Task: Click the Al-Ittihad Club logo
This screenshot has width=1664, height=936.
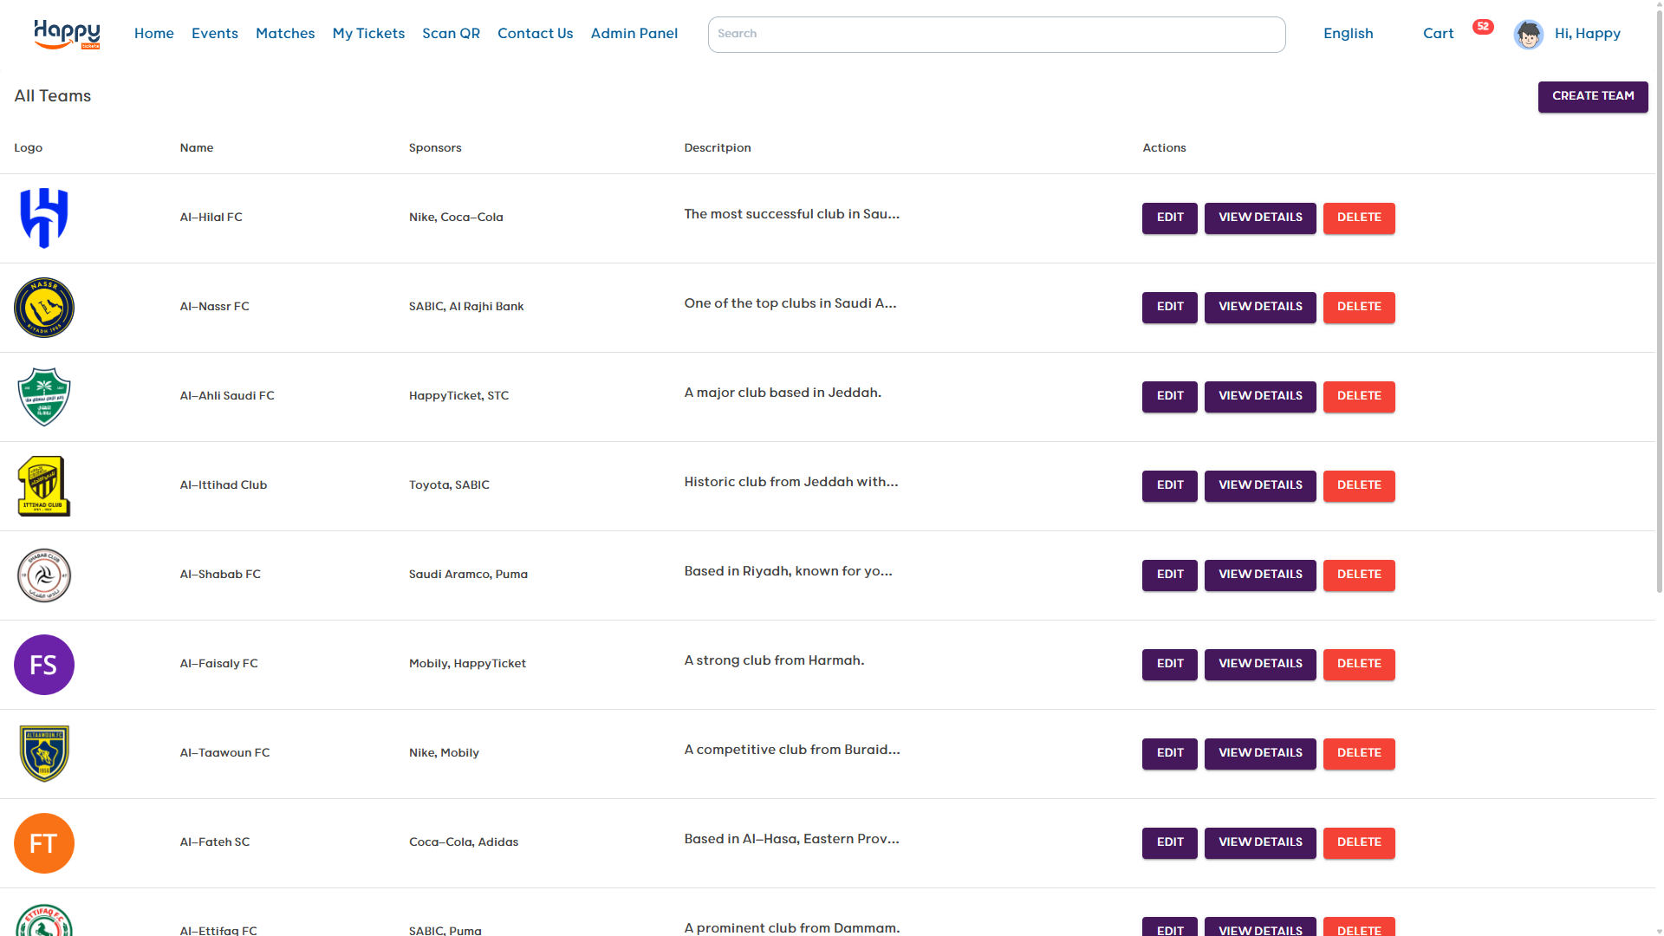Action: click(44, 486)
